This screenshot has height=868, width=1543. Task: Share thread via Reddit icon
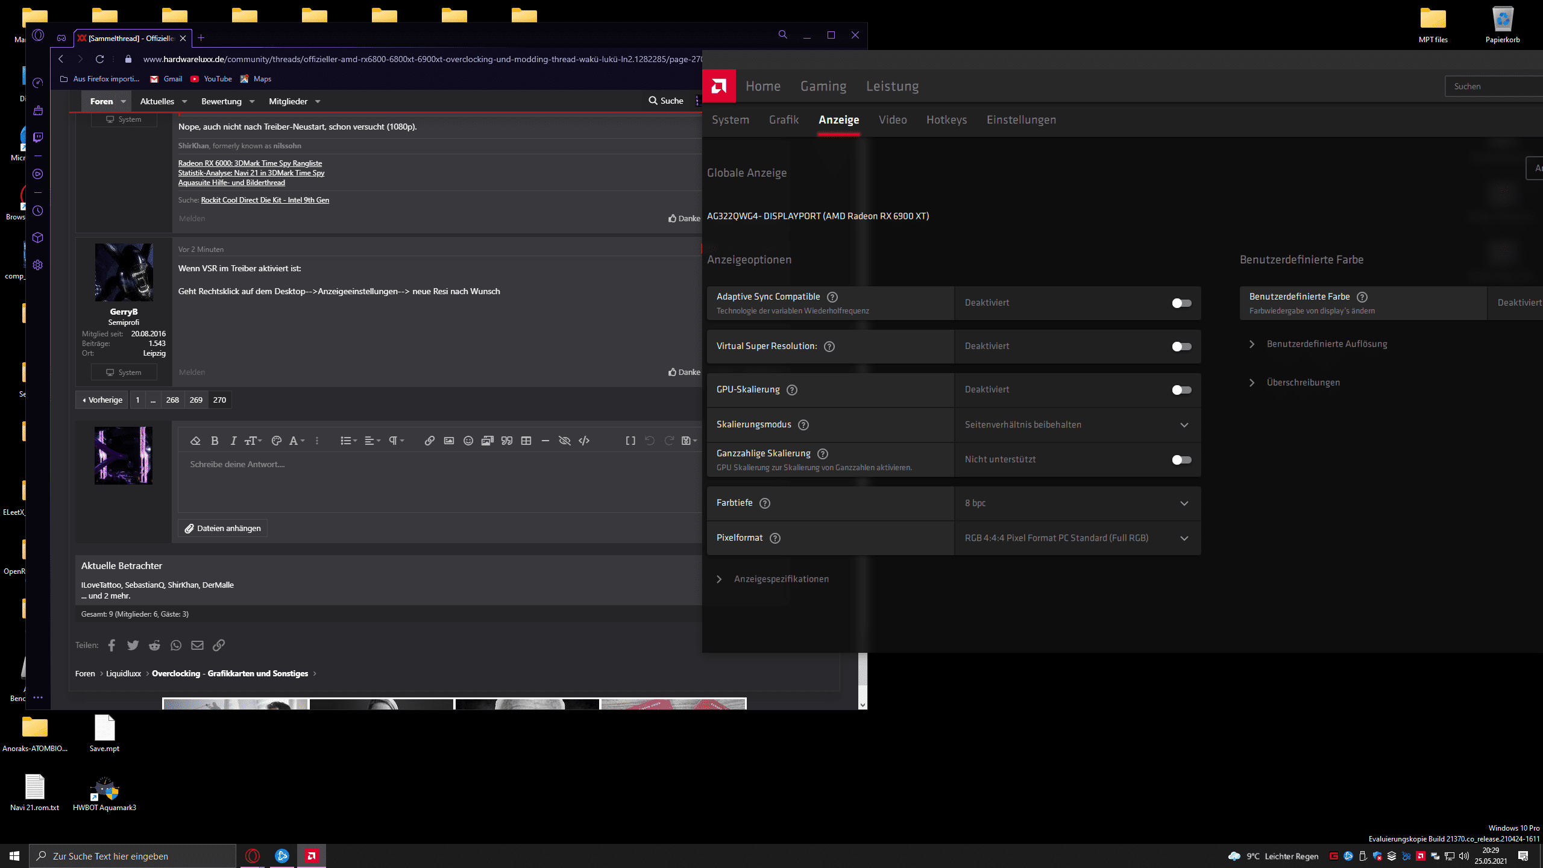coord(154,645)
